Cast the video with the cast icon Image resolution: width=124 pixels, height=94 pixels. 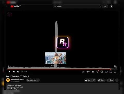tap(111, 71)
